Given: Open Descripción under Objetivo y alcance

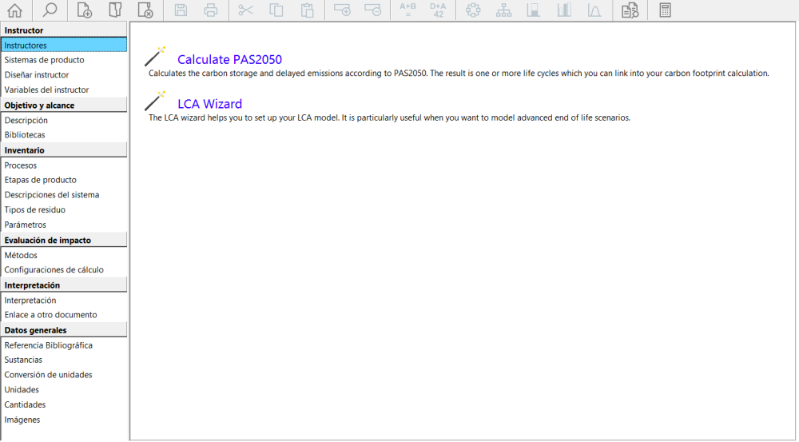Looking at the screenshot, I should click(64, 121).
